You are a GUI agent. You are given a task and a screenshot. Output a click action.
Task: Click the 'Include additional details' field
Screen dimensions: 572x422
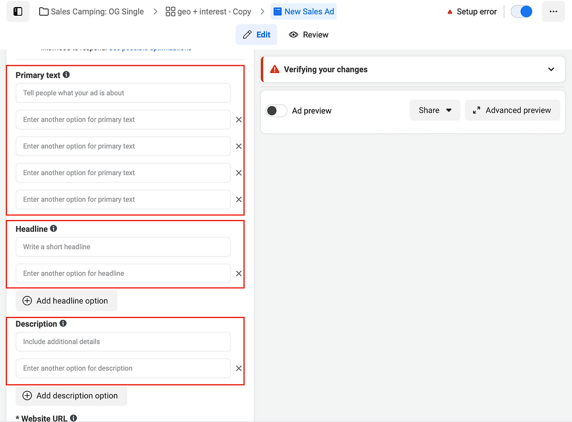(123, 342)
